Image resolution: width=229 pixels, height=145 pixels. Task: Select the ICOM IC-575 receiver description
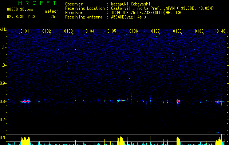pyautogui.click(x=146, y=13)
